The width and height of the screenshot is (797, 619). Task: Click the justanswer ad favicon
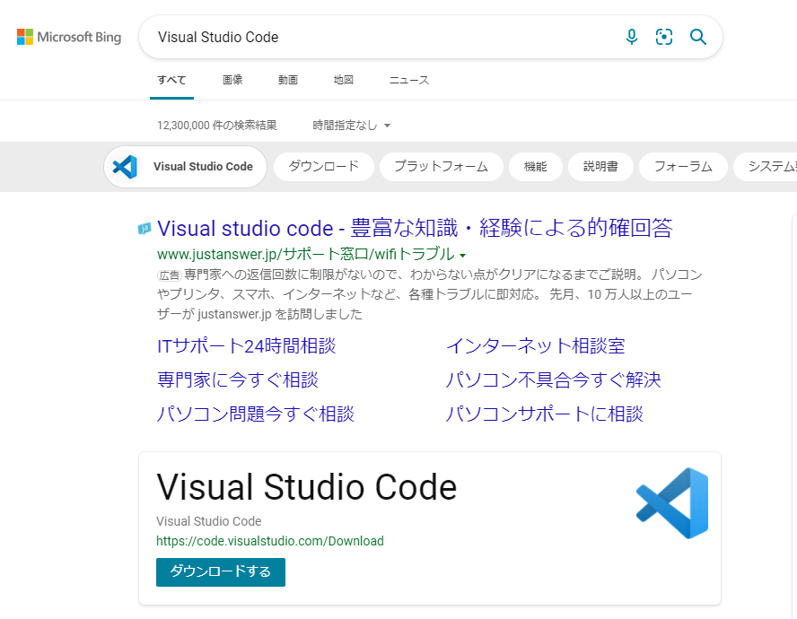145,229
